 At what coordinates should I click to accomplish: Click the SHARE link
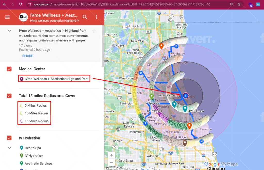28,56
